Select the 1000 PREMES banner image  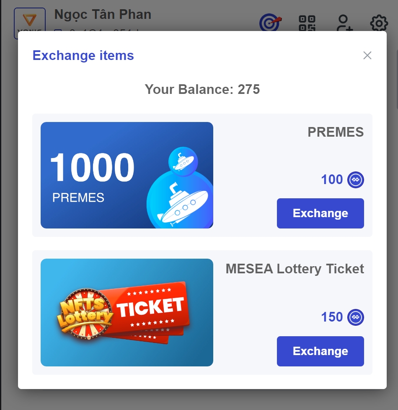(x=127, y=175)
